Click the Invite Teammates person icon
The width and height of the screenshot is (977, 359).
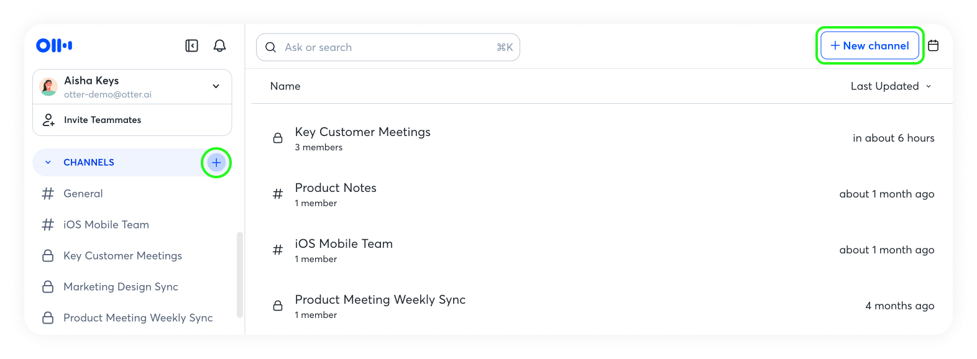tap(48, 120)
